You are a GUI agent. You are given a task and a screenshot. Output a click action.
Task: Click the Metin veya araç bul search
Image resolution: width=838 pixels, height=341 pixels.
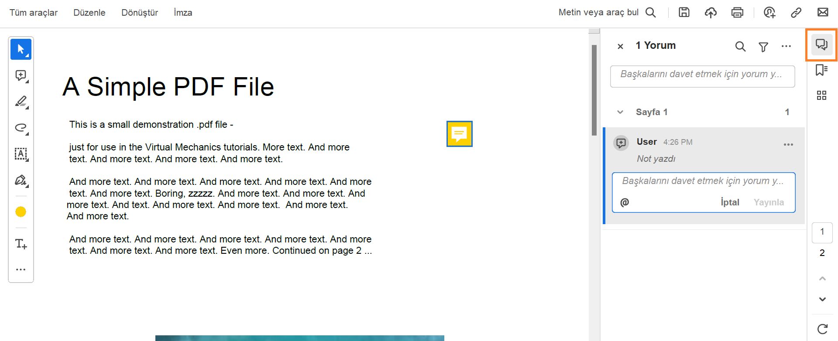[x=607, y=12]
